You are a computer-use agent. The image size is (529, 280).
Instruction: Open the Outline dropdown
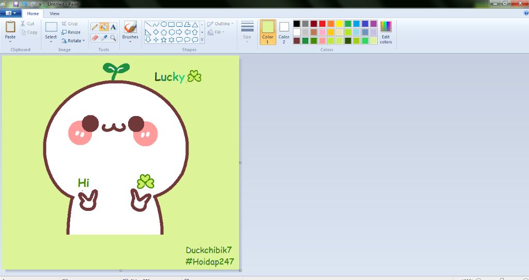[220, 24]
